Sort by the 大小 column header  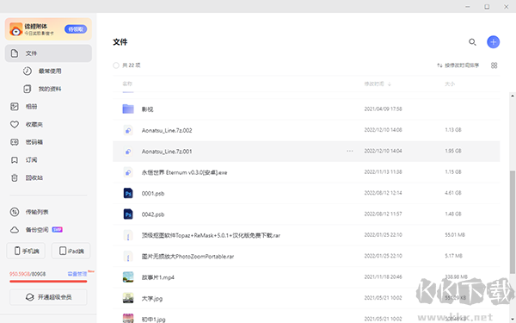coord(450,84)
